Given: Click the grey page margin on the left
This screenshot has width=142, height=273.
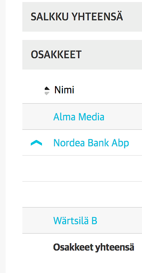Looking at the screenshot, I should (2, 136).
